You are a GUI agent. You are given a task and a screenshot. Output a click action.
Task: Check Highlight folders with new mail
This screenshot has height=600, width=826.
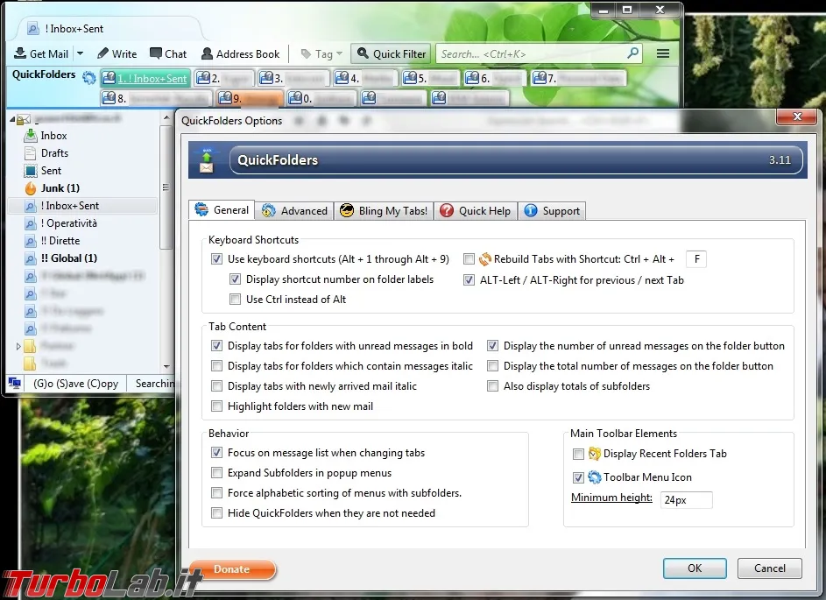click(x=216, y=406)
